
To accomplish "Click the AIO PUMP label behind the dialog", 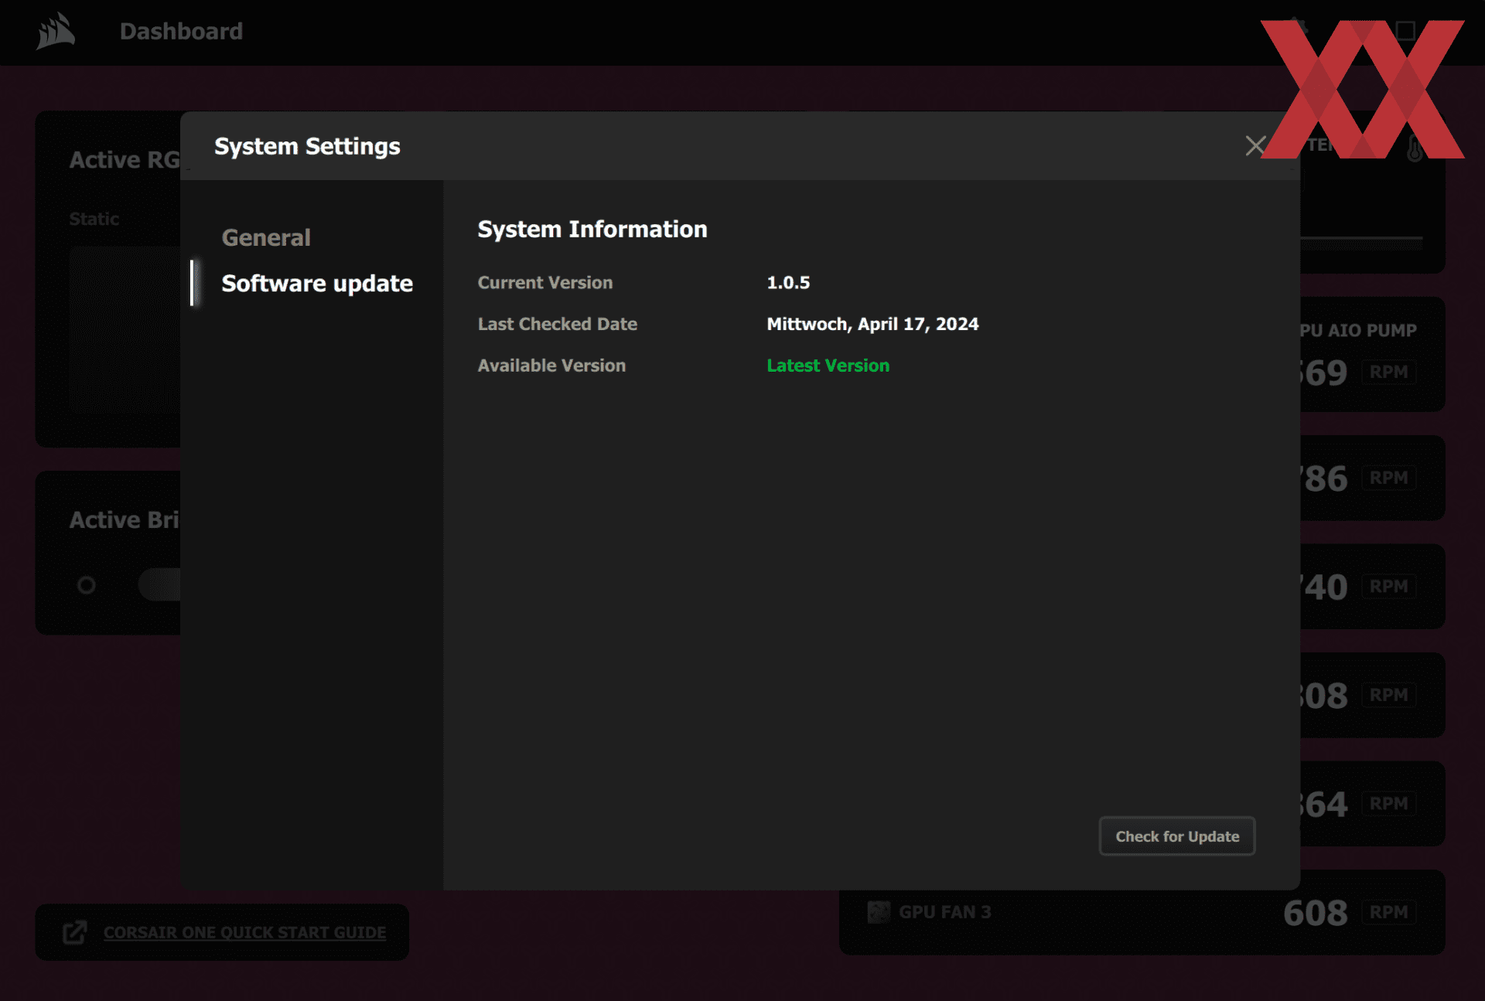I will tap(1359, 330).
